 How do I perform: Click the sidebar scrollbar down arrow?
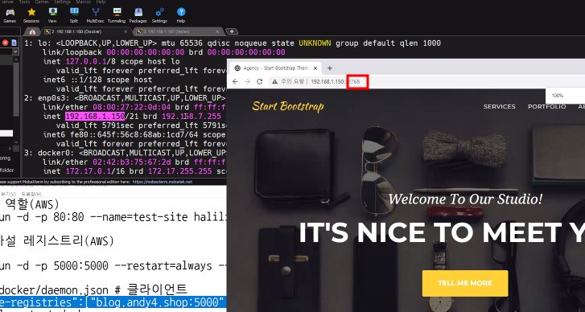tap(16, 142)
